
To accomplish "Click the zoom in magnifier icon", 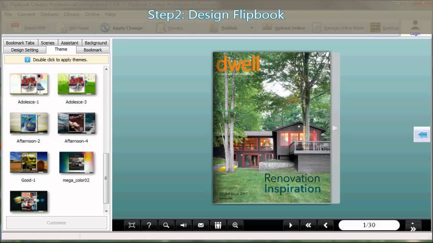I will pyautogui.click(x=235, y=225).
